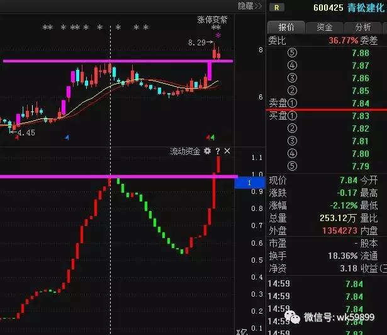Switch to the 资金 tab
Image resolution: width=387 pixels, height=335 pixels.
[x=325, y=27]
